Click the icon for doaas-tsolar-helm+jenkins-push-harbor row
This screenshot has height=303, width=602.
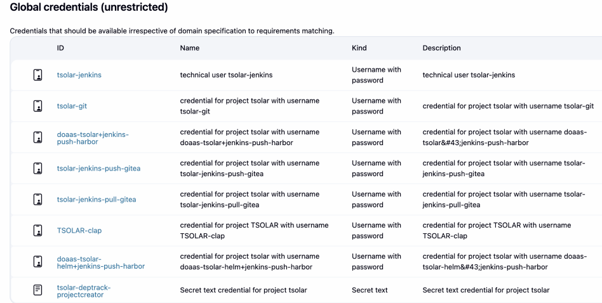(x=37, y=261)
